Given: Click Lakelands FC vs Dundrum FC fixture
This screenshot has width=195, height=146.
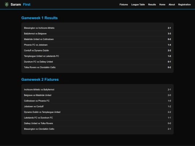Looking at the screenshot, I should (97, 118).
